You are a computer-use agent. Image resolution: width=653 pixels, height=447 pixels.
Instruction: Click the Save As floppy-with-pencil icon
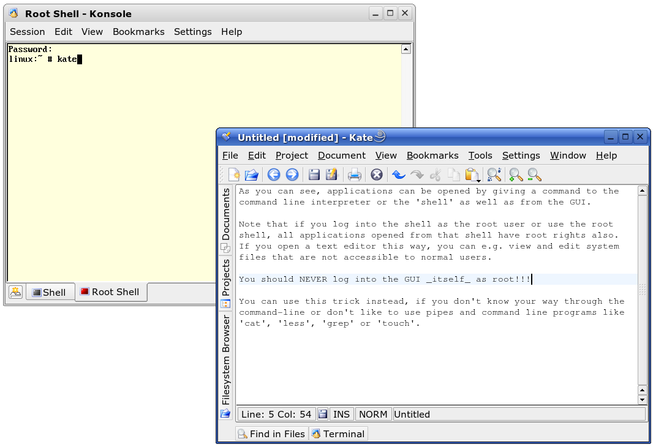(x=332, y=175)
